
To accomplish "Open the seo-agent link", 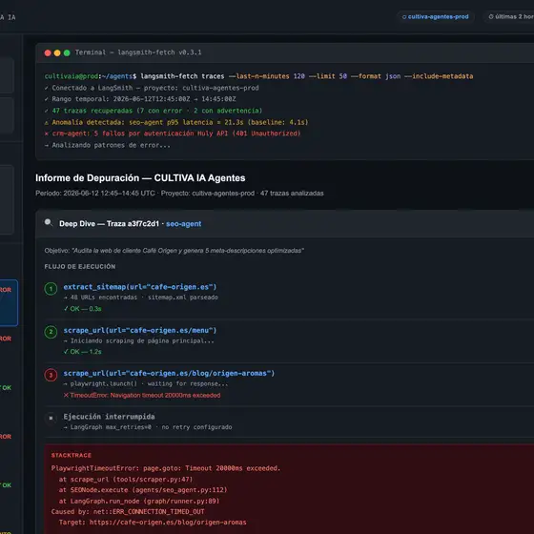I will point(183,224).
